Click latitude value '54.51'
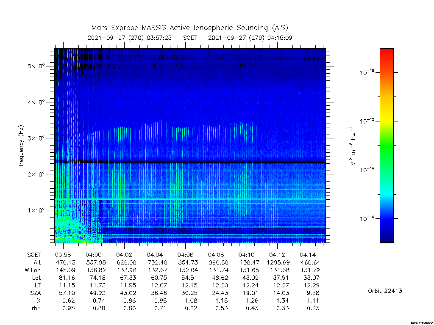Screen dimensions: 434x325 click(x=189, y=278)
